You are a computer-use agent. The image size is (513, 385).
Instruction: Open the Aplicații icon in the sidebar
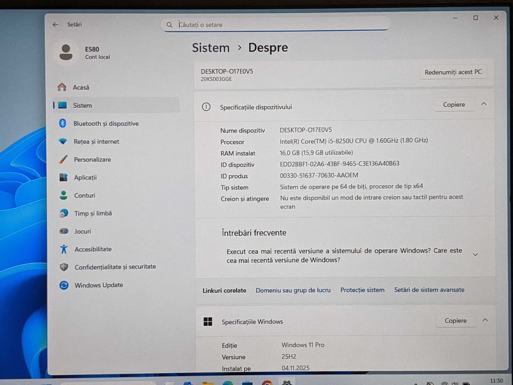click(x=63, y=177)
